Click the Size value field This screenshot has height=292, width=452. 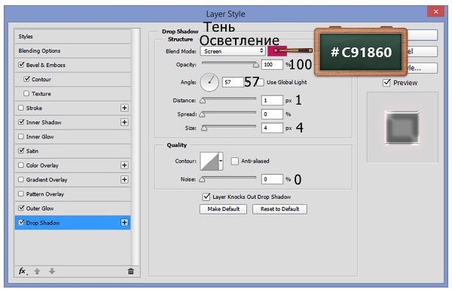[272, 128]
